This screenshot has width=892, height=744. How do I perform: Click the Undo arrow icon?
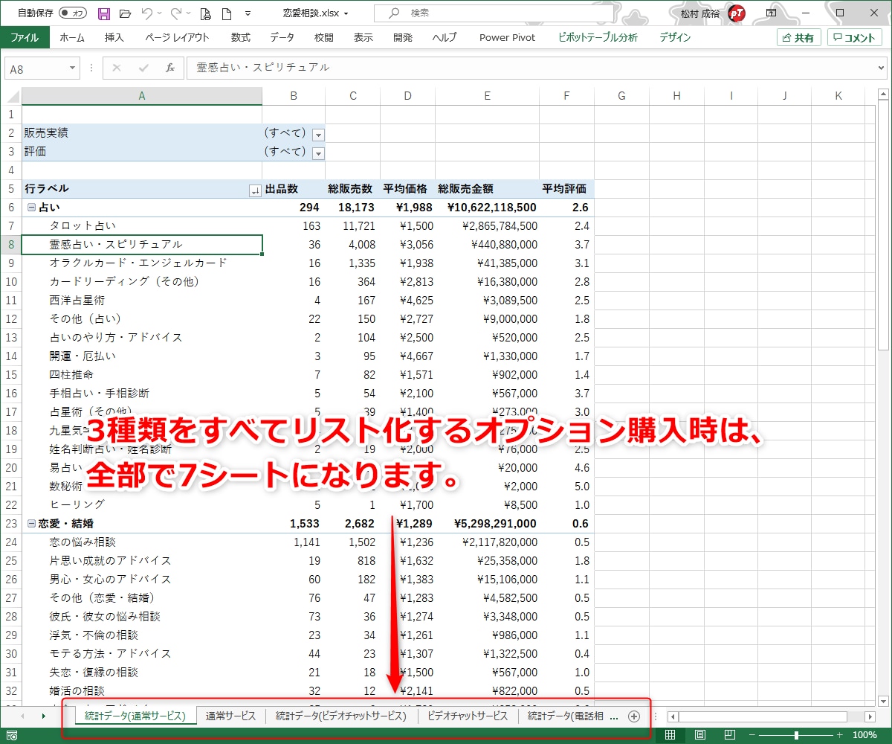(146, 13)
